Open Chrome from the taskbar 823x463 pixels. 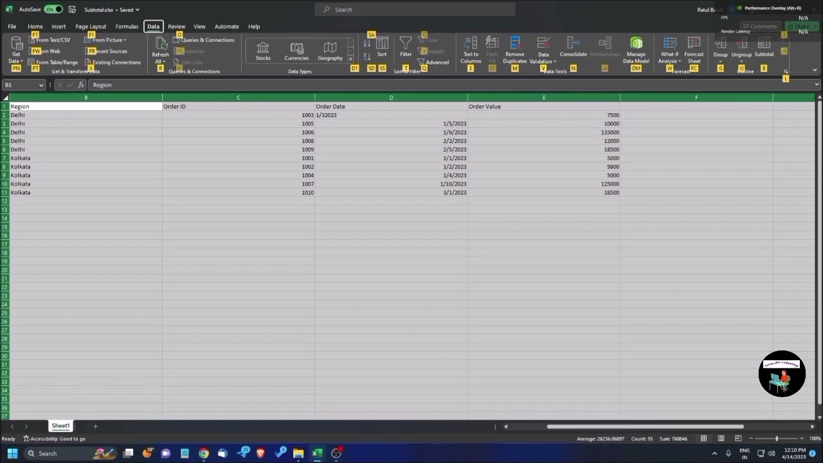pyautogui.click(x=203, y=453)
